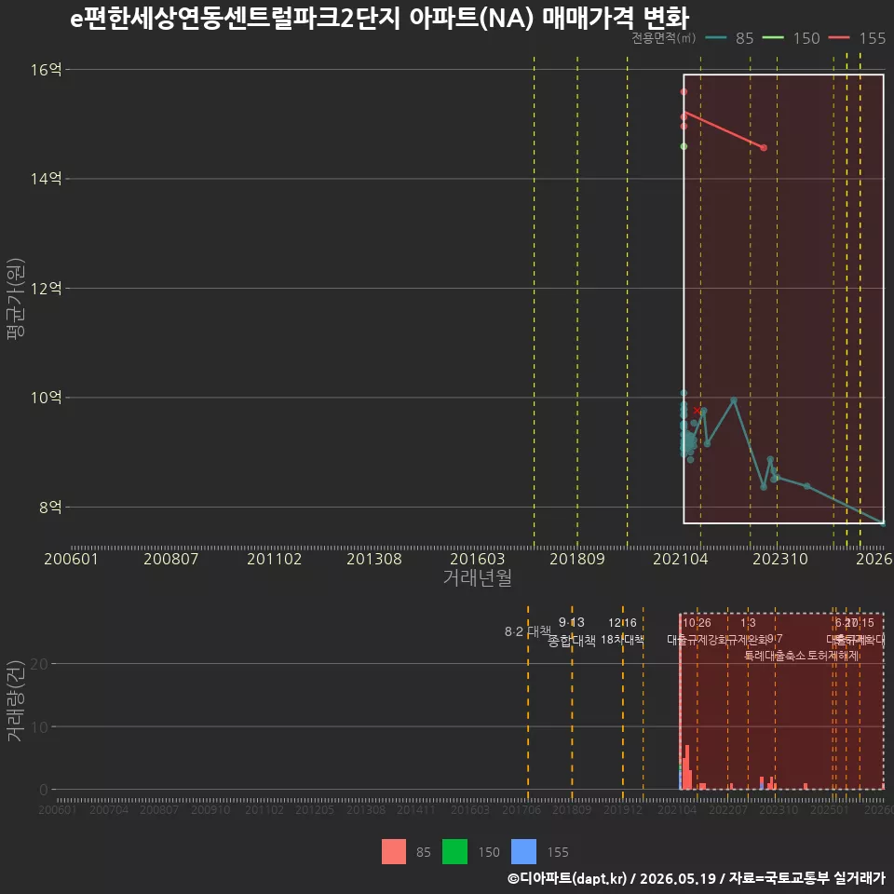Select the red 85 swatch in bottom legend
Image resolution: width=894 pixels, height=894 pixels.
(x=394, y=851)
